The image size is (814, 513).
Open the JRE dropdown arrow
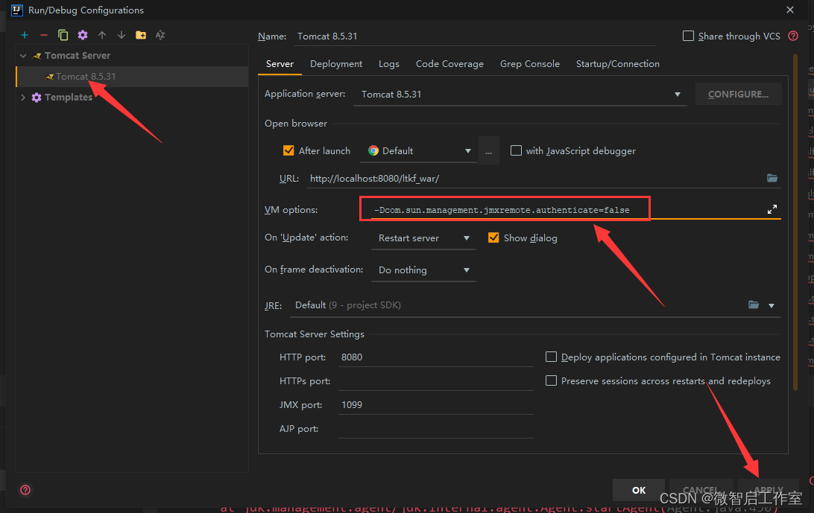tap(772, 305)
